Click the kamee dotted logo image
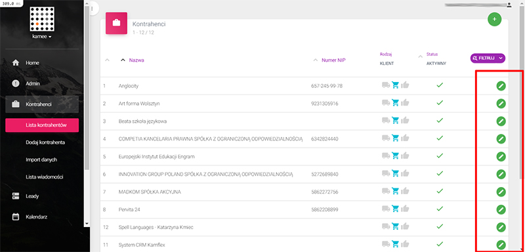This screenshot has width=525, height=252. tap(42, 18)
